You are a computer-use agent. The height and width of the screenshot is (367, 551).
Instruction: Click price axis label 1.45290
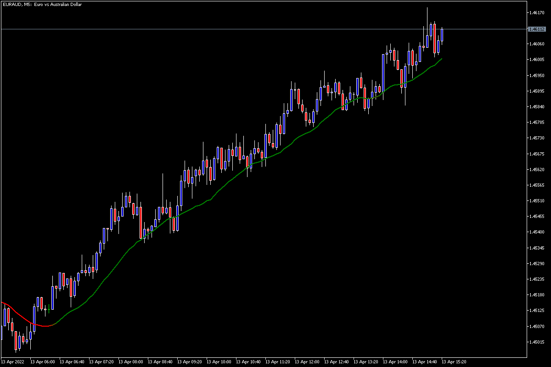[x=536, y=263]
